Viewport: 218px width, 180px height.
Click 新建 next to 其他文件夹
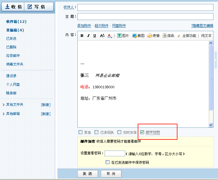tap(46, 105)
